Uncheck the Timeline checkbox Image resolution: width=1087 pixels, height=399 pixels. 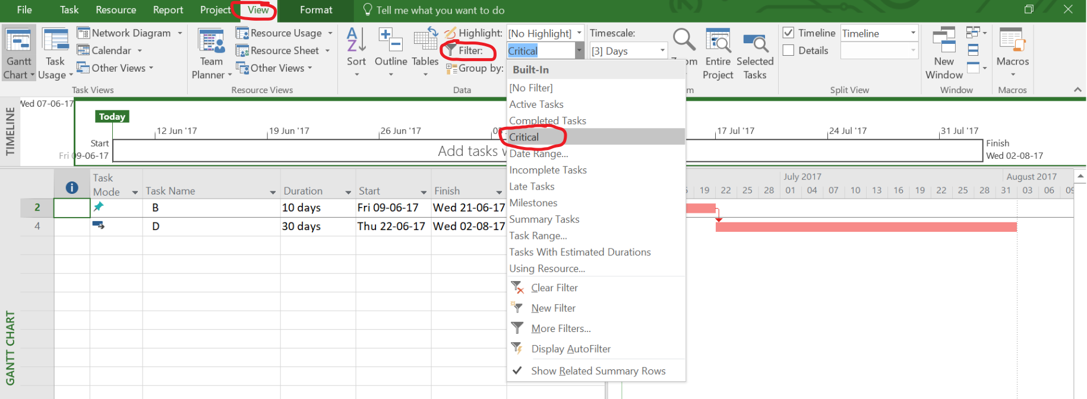tap(788, 33)
